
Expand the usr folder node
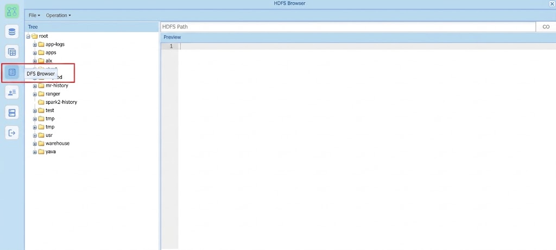point(35,136)
